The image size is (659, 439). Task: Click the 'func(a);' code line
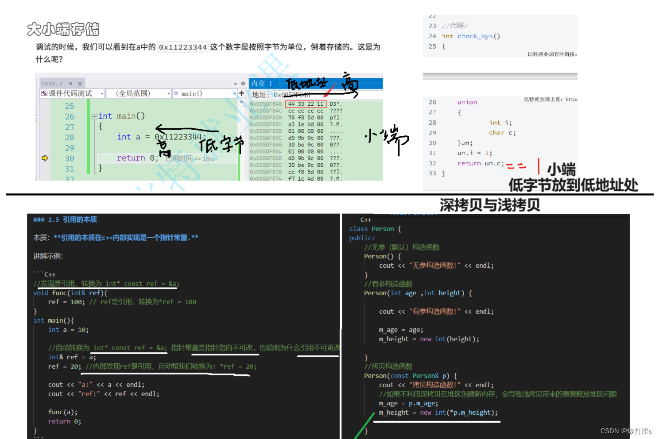point(63,412)
